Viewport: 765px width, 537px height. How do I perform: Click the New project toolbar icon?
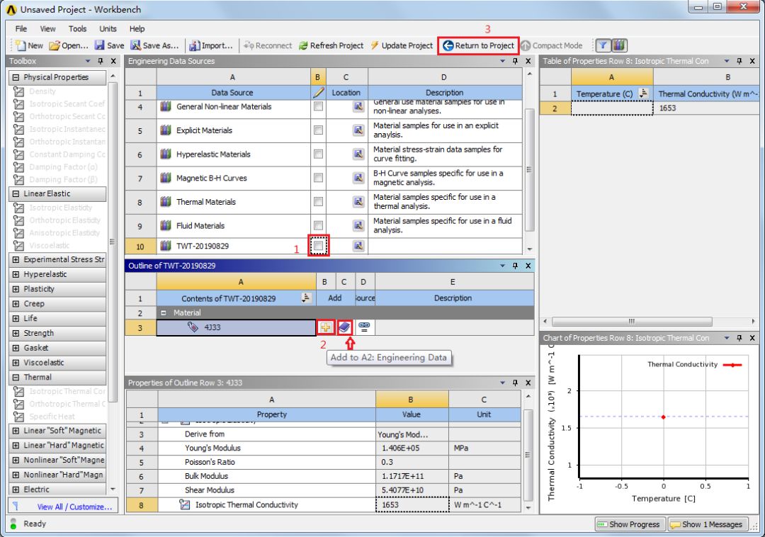pos(21,45)
